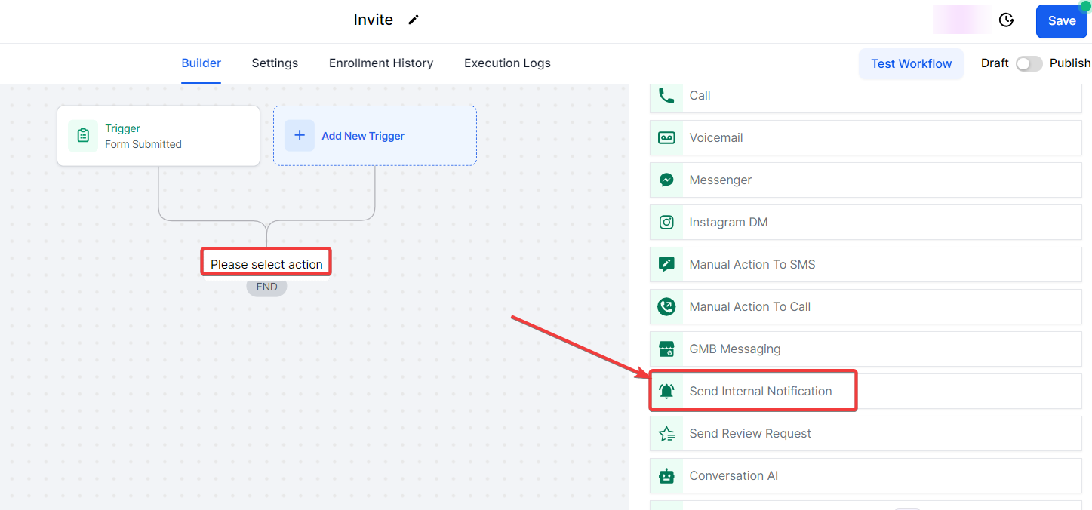Image resolution: width=1092 pixels, height=510 pixels.
Task: Click the Save button
Action: pyautogui.click(x=1061, y=21)
